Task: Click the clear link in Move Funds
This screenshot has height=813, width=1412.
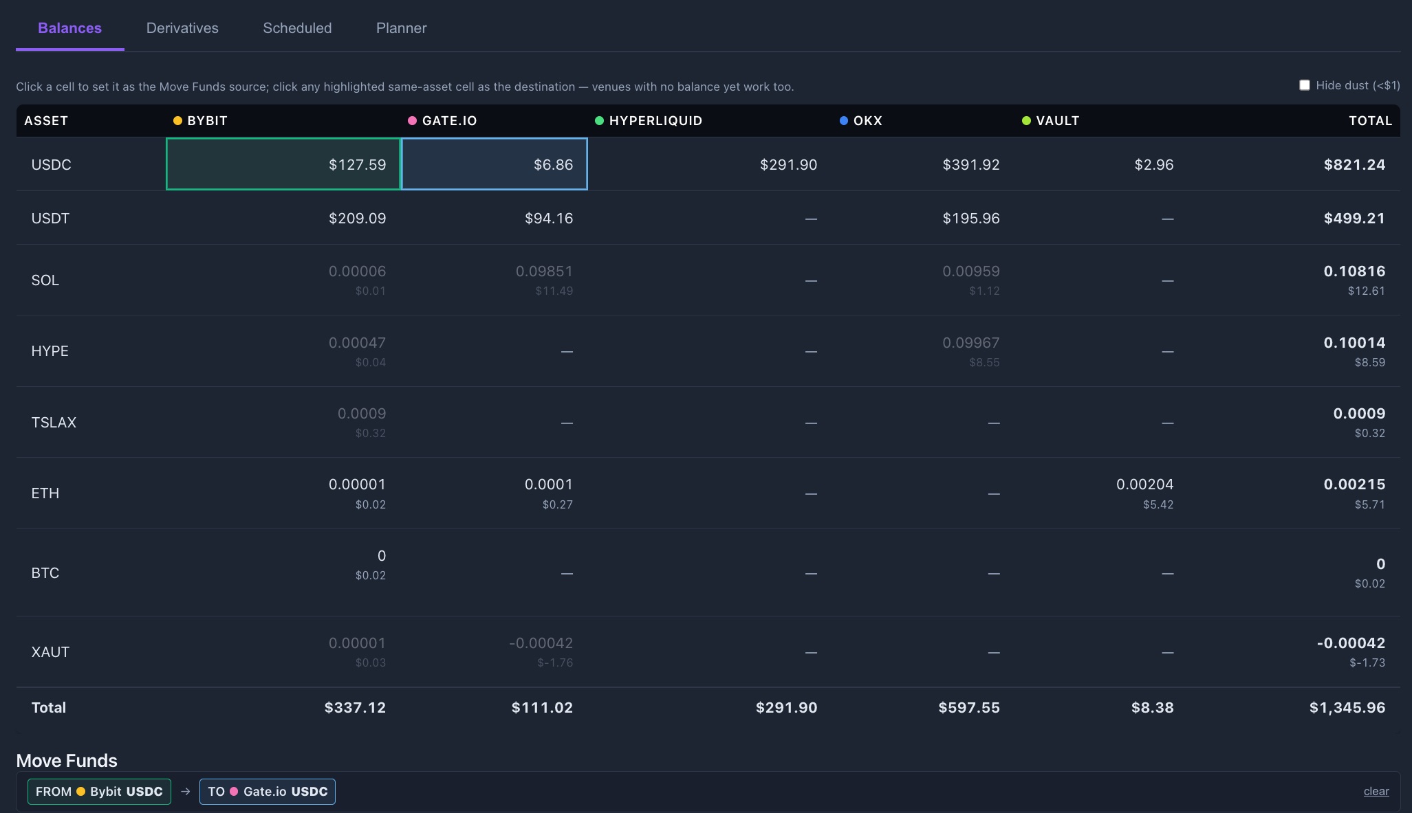Action: pyautogui.click(x=1376, y=791)
